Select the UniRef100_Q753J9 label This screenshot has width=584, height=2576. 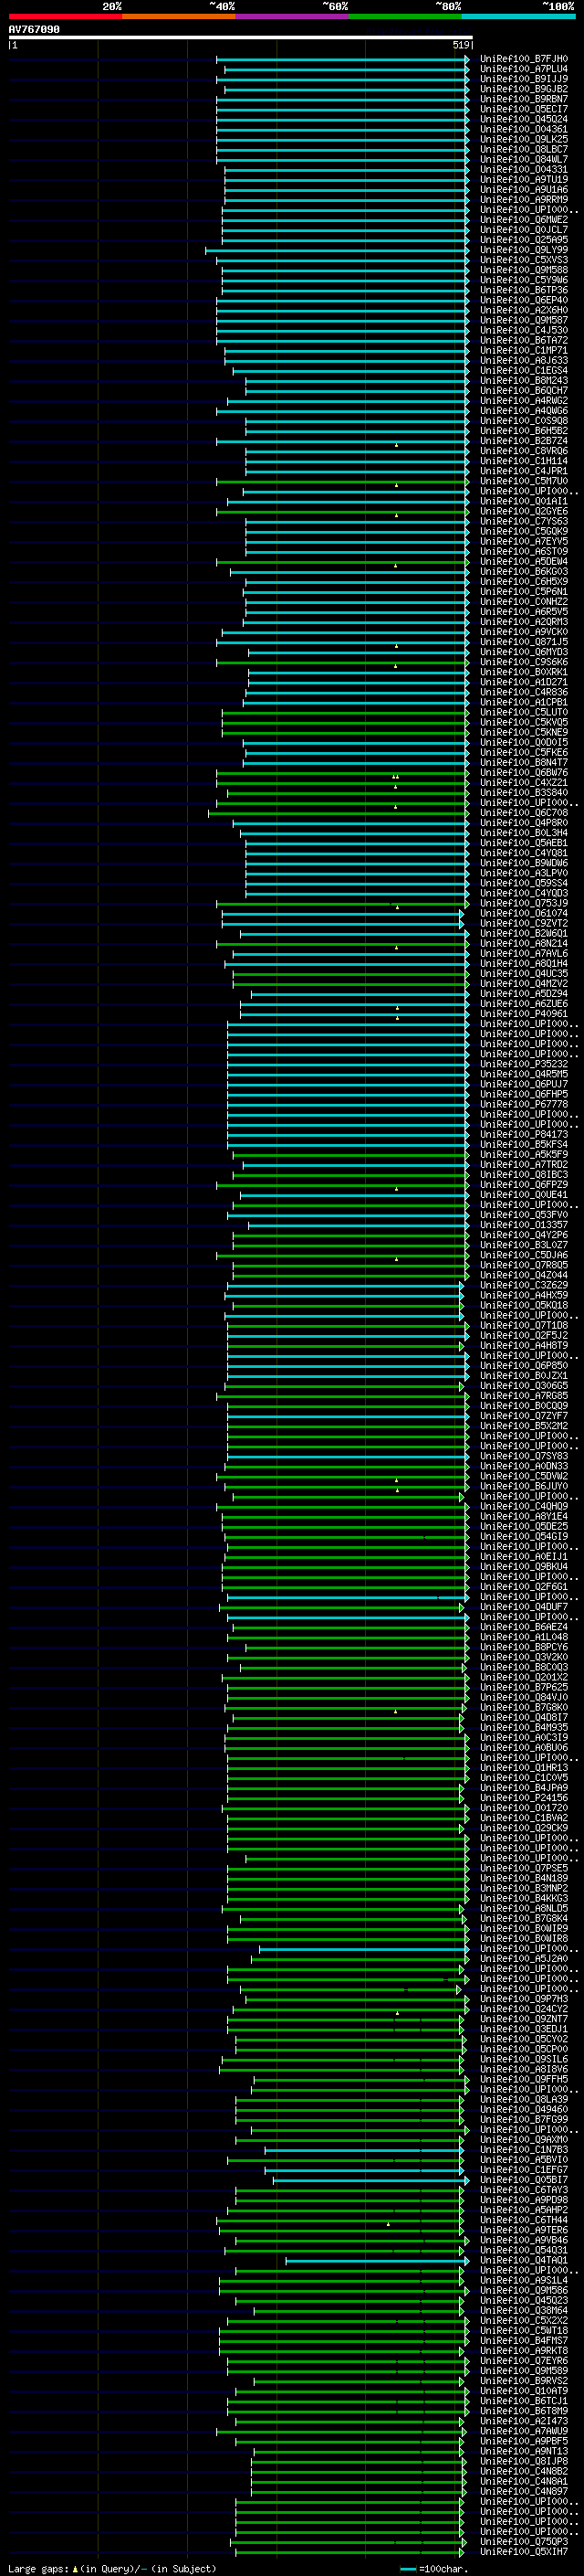(524, 904)
